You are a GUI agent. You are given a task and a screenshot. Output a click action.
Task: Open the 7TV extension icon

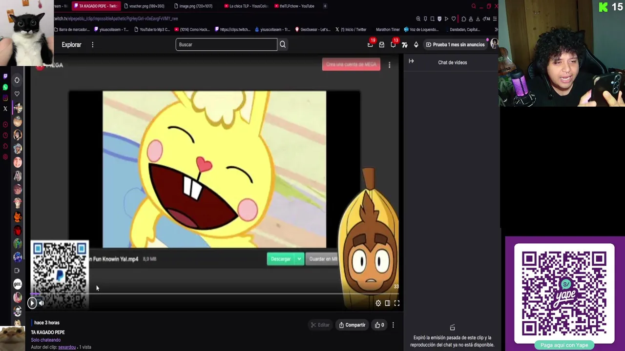point(404,44)
